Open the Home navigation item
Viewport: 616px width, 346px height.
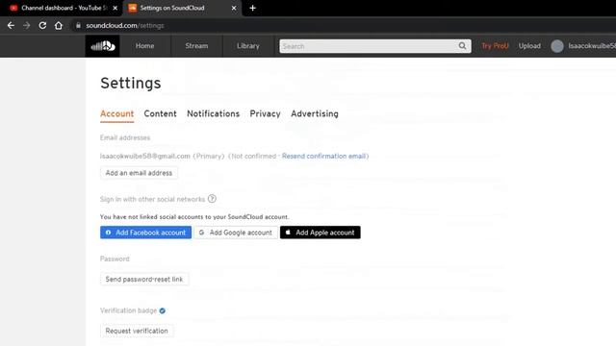click(x=145, y=46)
